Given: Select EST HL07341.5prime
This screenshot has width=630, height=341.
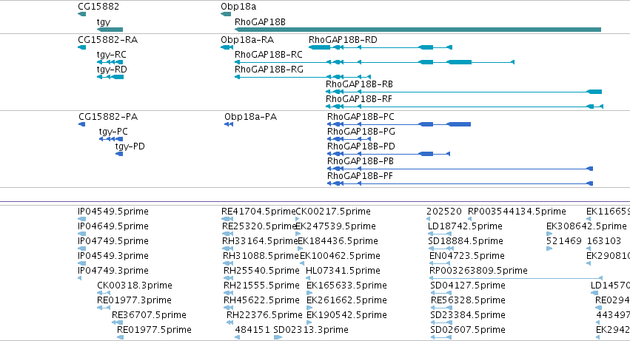Looking at the screenshot, I should coord(343,271).
